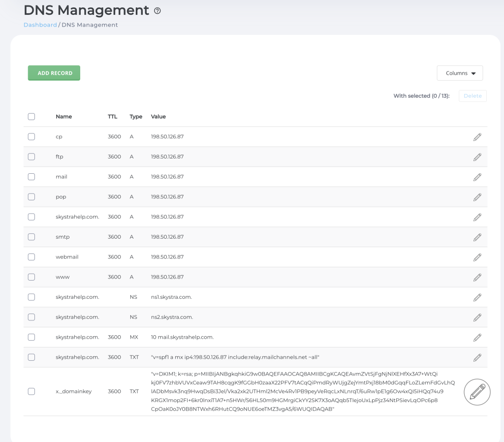Edit the cp A record
This screenshot has height=442, width=504.
click(477, 137)
